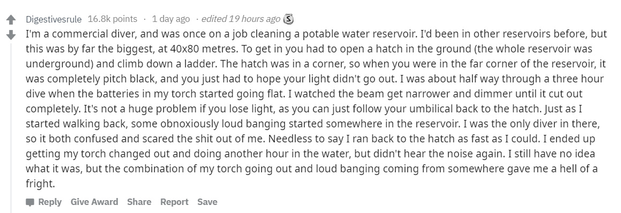This screenshot has width=621, height=213.
Task: Upvote the comment by Digestivesrule
Action: (11, 19)
